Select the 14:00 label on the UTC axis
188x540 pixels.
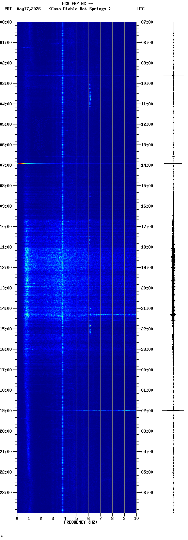coord(147,165)
